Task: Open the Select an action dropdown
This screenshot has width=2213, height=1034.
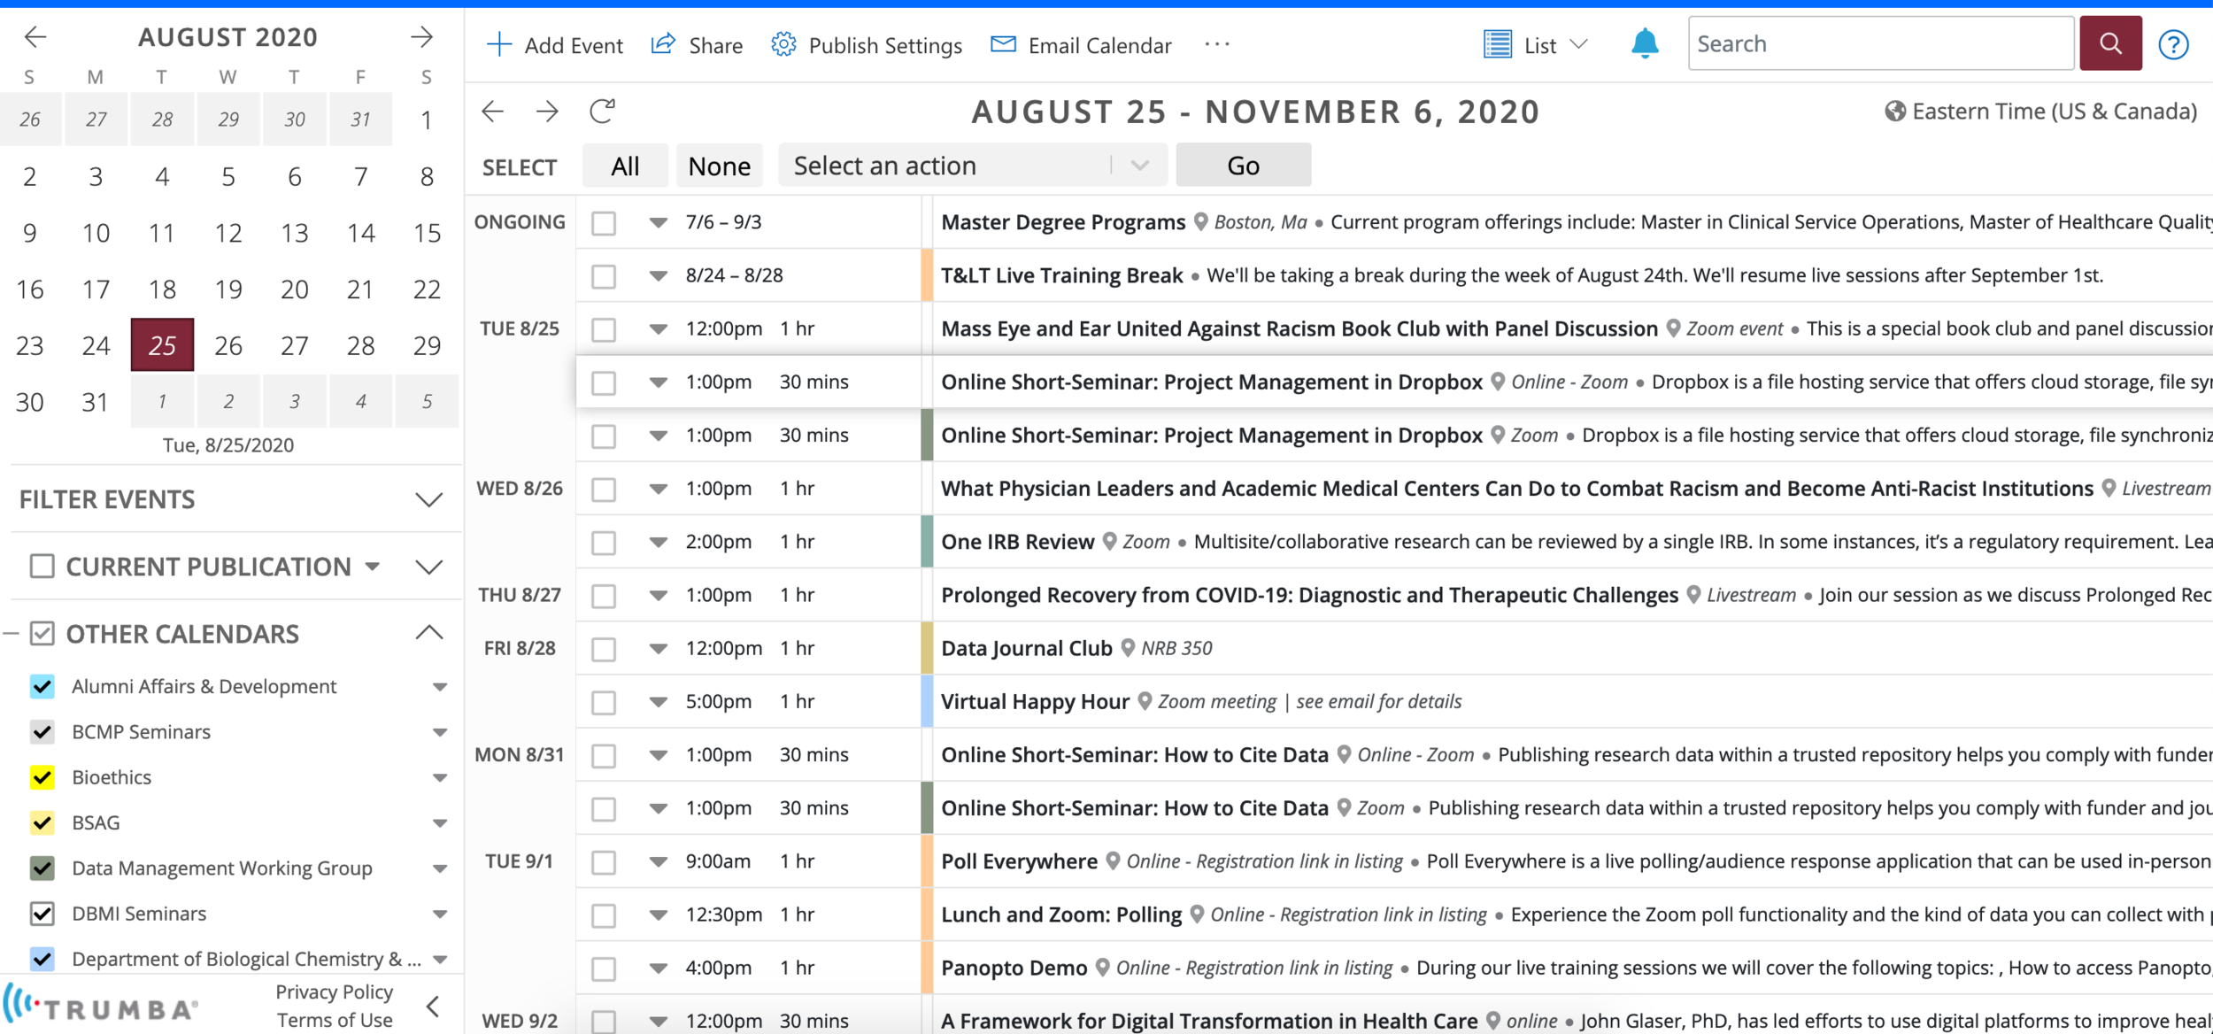Action: pos(972,166)
